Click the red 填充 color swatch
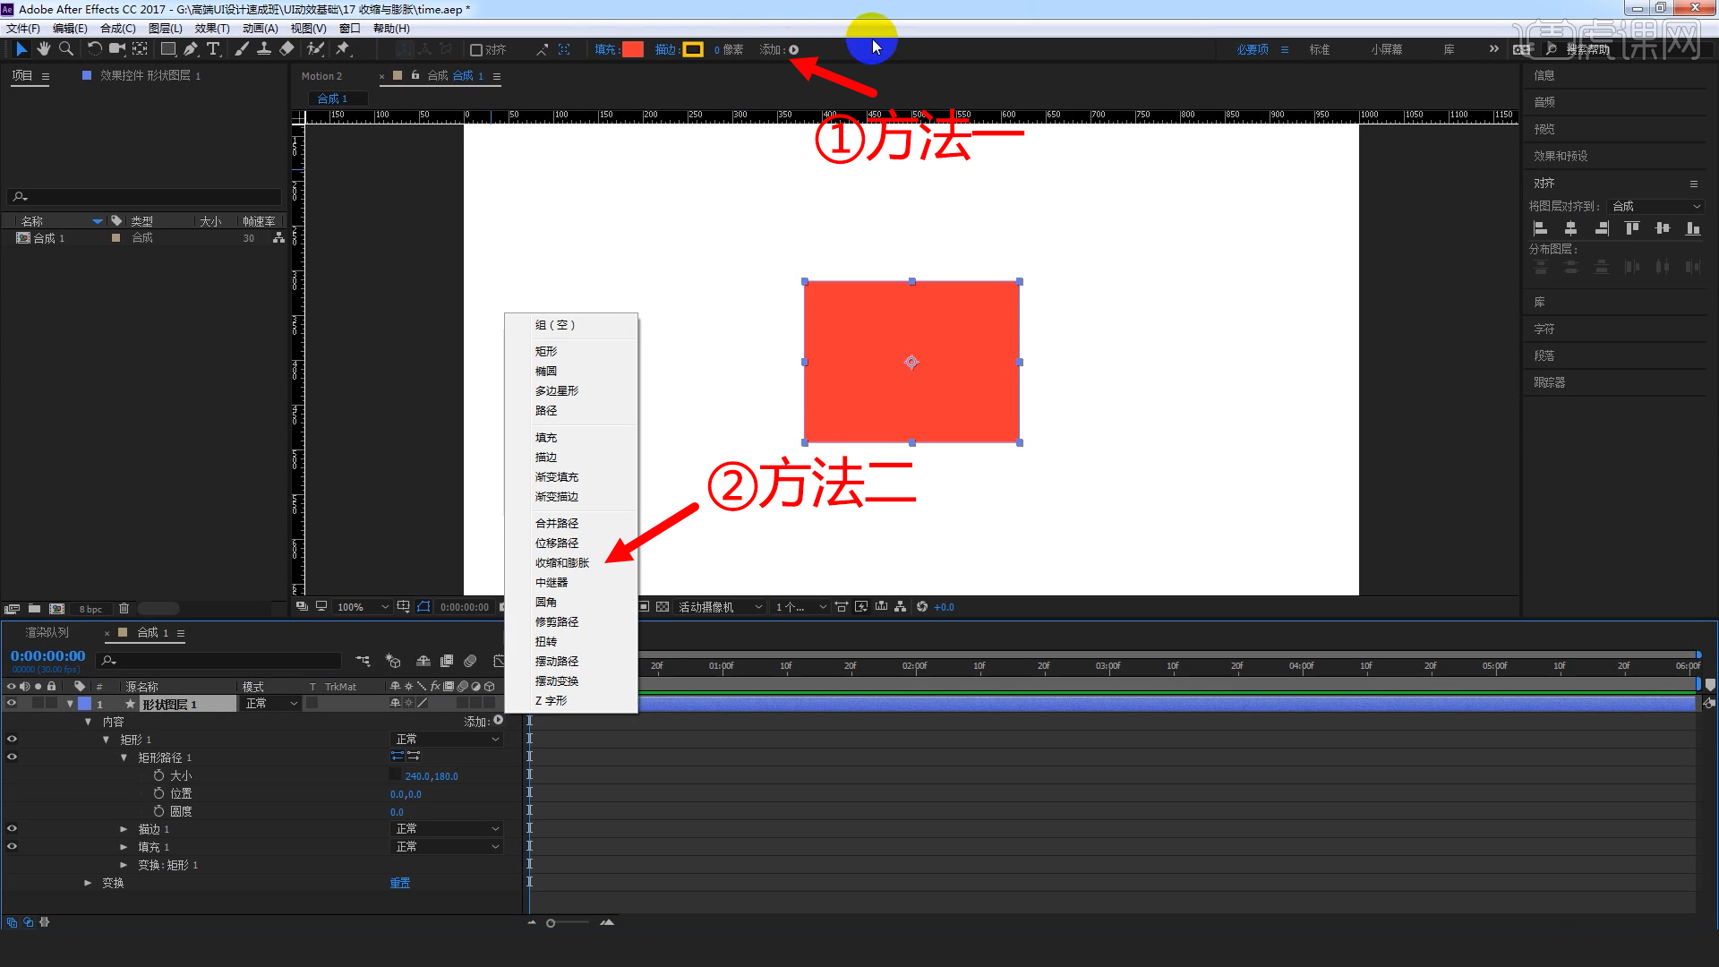 632,49
